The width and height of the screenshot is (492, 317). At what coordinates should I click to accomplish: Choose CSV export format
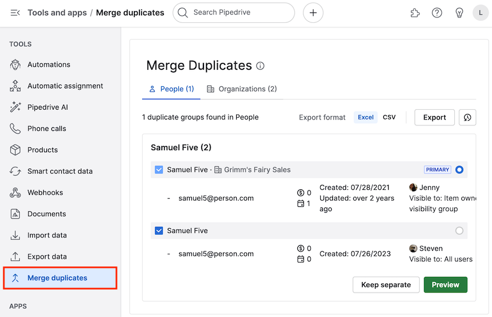[389, 117]
